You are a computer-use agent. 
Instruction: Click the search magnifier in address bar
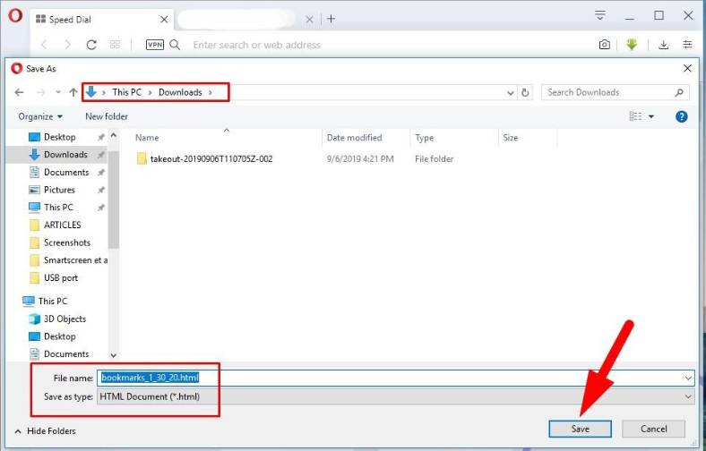(175, 45)
